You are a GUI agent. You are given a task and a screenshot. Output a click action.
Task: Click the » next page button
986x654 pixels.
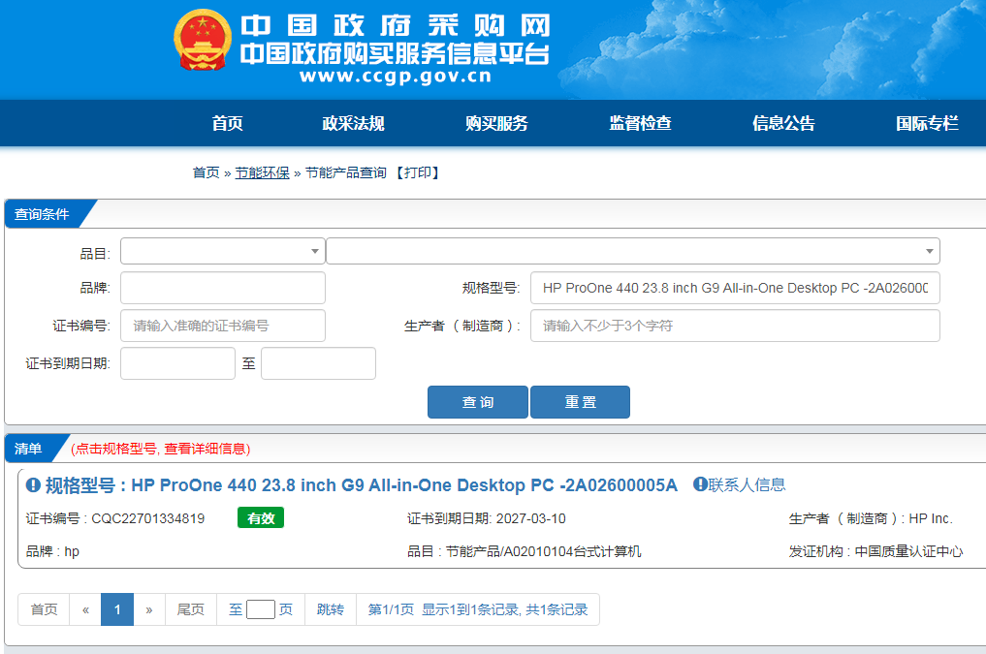pyautogui.click(x=149, y=609)
